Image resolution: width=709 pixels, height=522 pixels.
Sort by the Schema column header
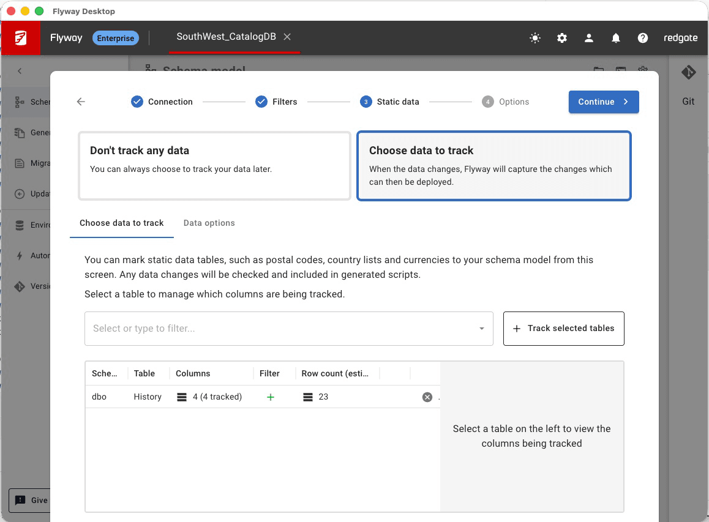[x=105, y=373]
